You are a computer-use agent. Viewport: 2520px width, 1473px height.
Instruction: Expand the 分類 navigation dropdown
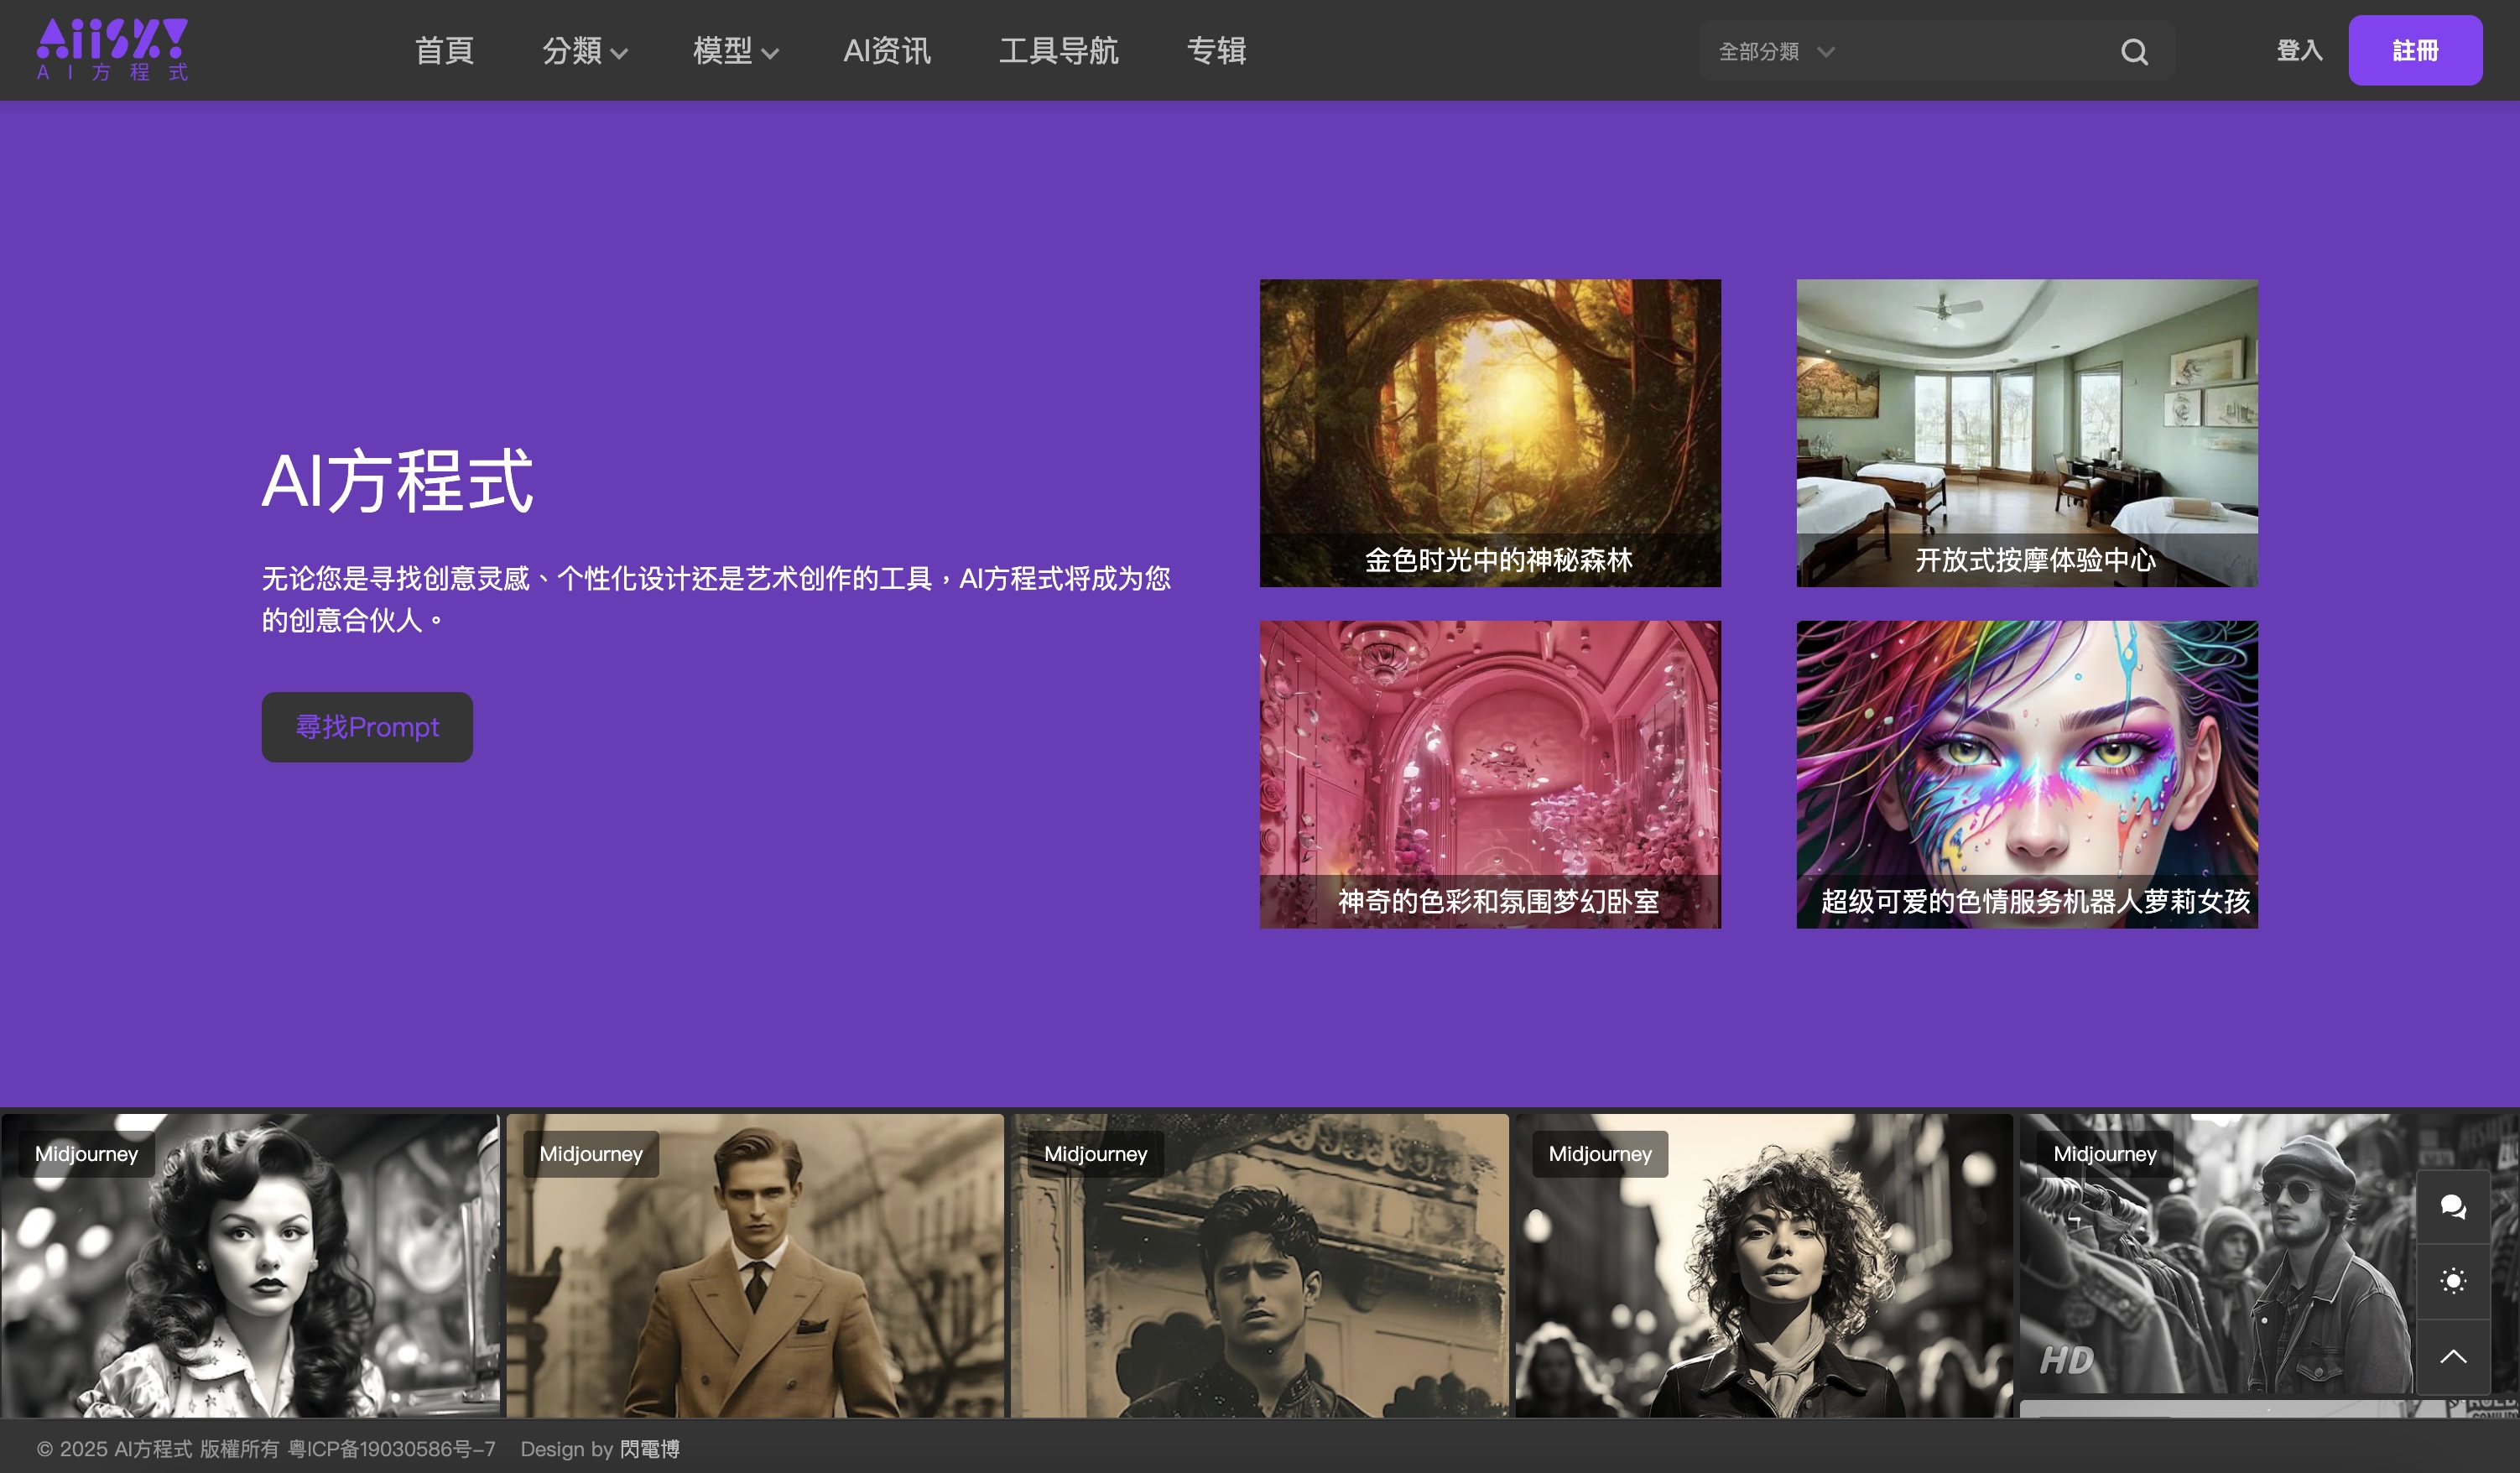coord(585,51)
